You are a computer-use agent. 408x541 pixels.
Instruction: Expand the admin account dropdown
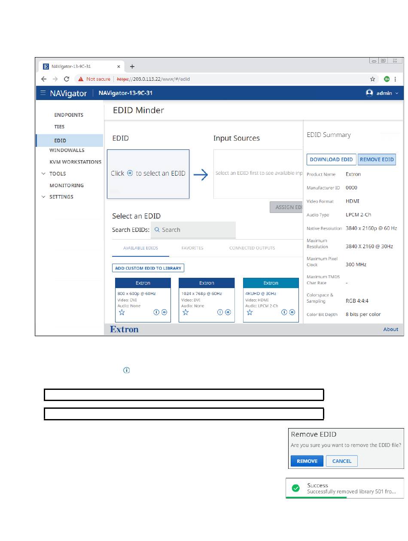(396, 93)
